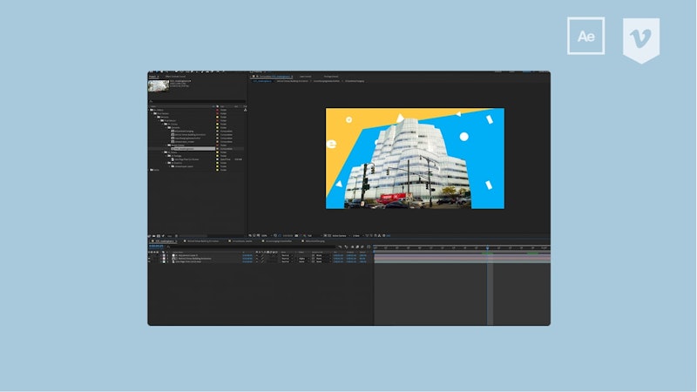Toggle visibility of the second timeline layer
The width and height of the screenshot is (697, 392).
(x=151, y=258)
